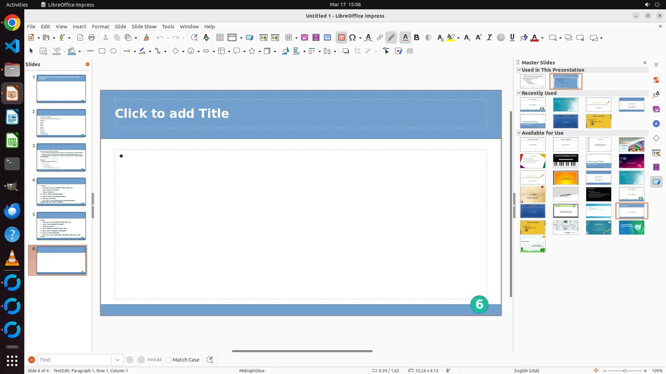Image resolution: width=666 pixels, height=374 pixels.
Task: Open the Navigator sidebar panel icon
Action: 656,124
